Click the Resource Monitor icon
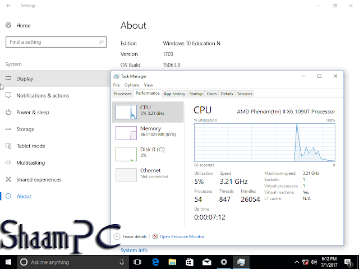 (155, 236)
